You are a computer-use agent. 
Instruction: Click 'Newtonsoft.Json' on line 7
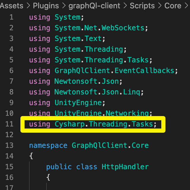pyautogui.click(x=87, y=81)
